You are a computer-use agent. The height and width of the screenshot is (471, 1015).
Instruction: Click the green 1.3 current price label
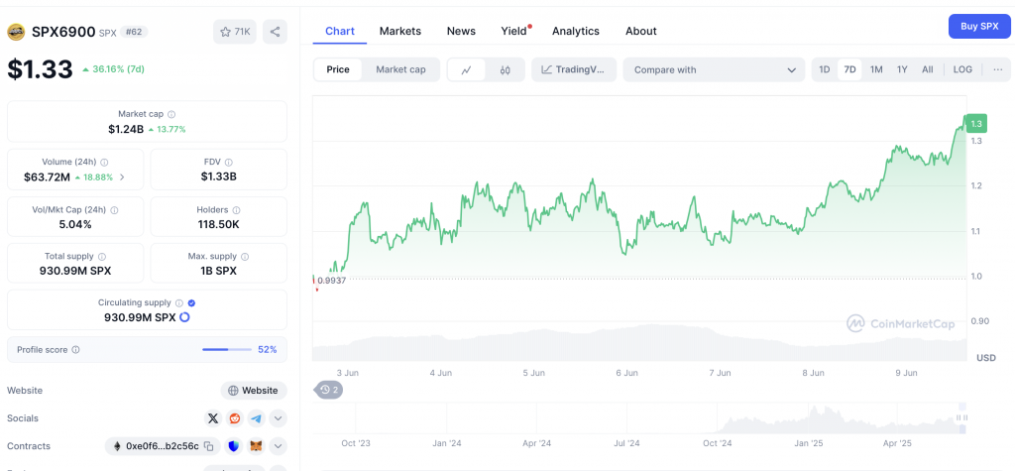pyautogui.click(x=976, y=123)
